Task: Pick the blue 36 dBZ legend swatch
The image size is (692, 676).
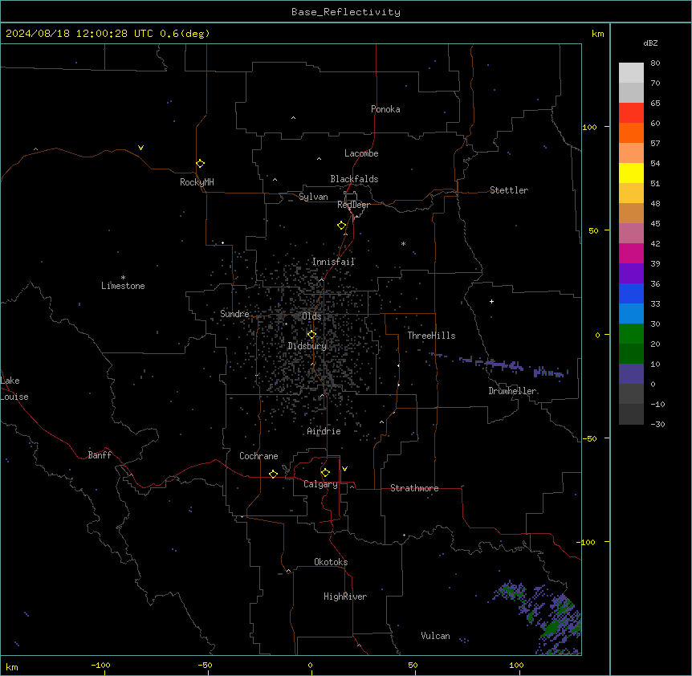Action: point(631,293)
